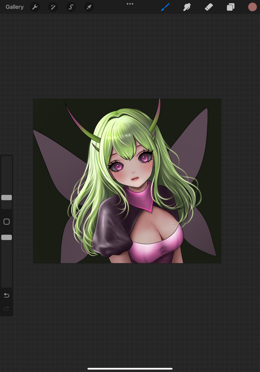Open the Actions wrench menu
Screen dimensions: 260x372
35,7
